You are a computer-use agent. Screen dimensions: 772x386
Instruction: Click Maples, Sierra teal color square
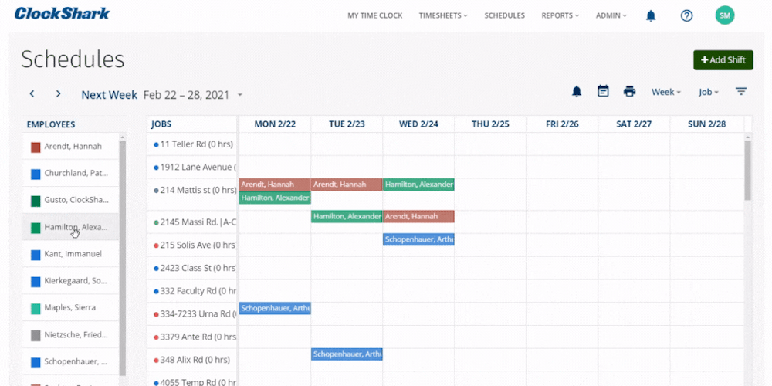36,309
